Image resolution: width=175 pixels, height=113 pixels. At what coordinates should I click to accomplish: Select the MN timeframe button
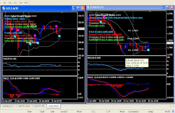pos(26,2)
